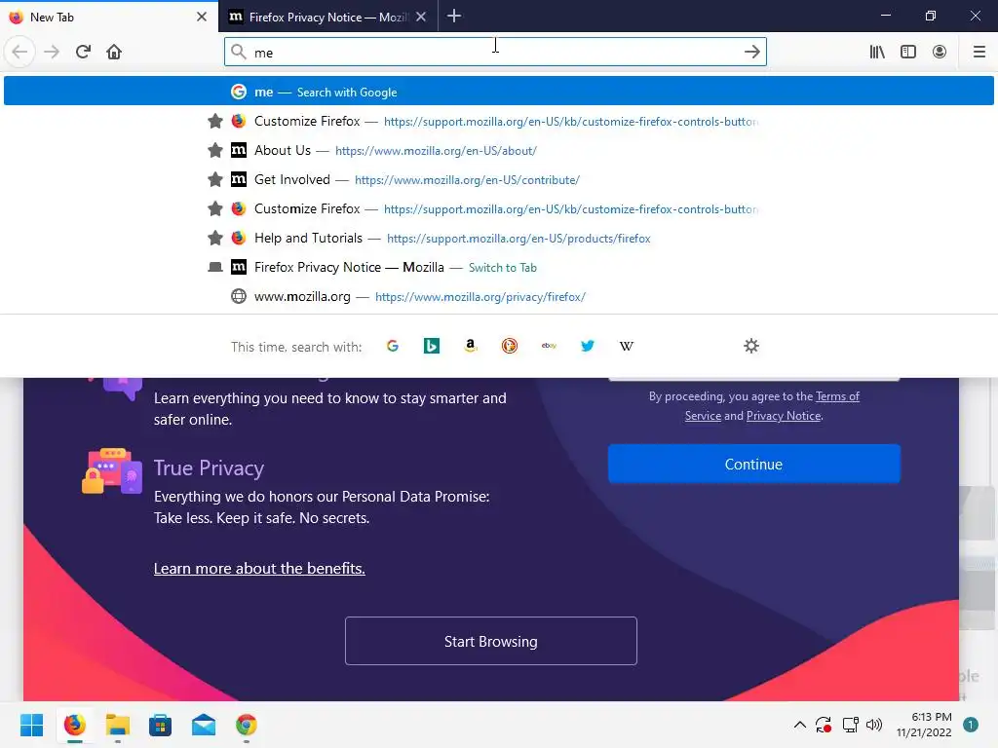
Task: Open Windows Start menu
Action: pos(31,725)
